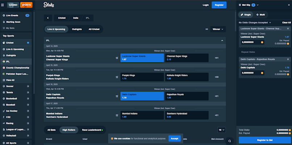Screen dimensions: 292x145
Task: Click the Live Events icon
Action: 4,16
